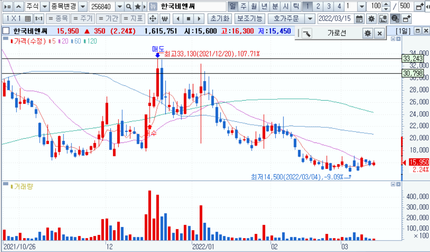The height and width of the screenshot is (252, 430).
Task: Open calendar picker next to 2022/03/15
Action: click(x=359, y=19)
